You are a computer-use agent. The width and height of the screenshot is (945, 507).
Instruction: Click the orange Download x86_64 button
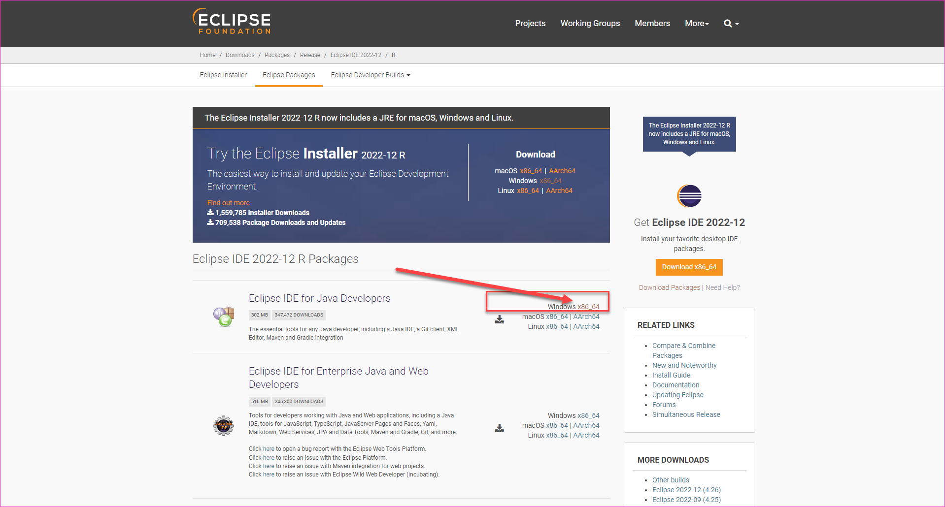tap(689, 267)
